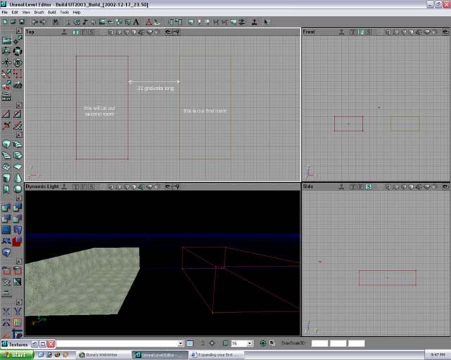Redo action with right arrow icon
Image resolution: width=451 pixels, height=360 pixels.
click(x=42, y=22)
